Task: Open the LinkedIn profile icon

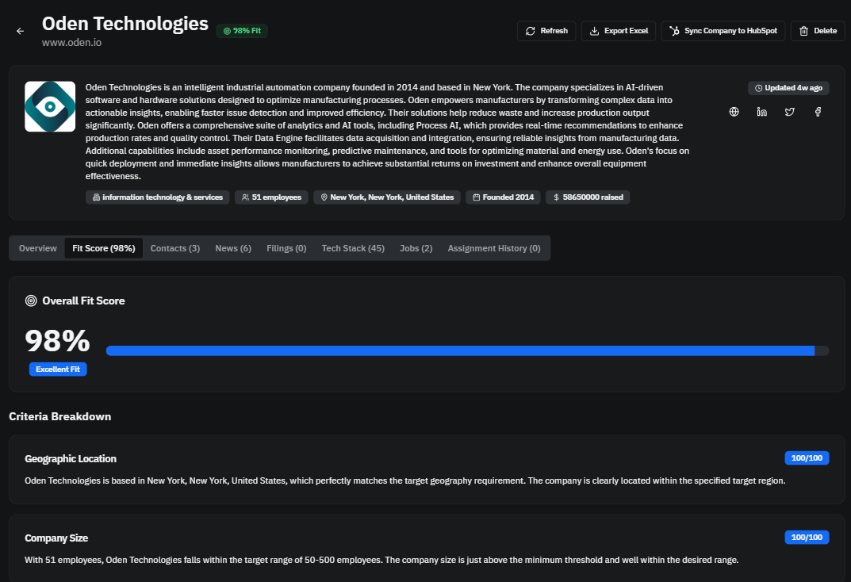Action: pyautogui.click(x=761, y=112)
